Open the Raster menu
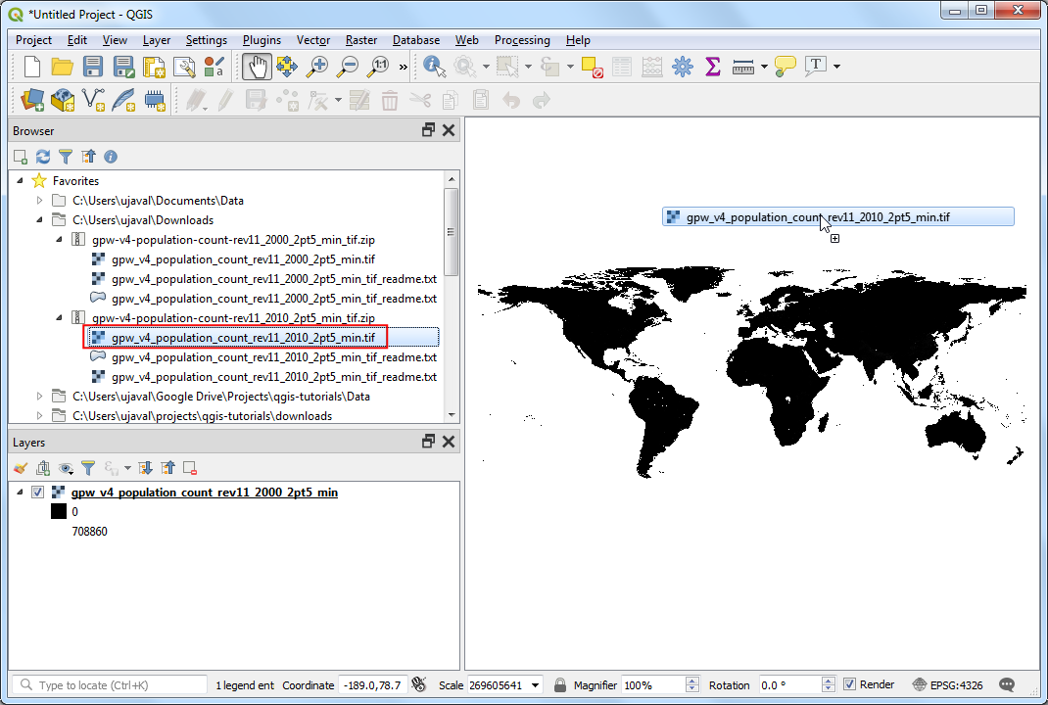1048x705 pixels. [361, 40]
